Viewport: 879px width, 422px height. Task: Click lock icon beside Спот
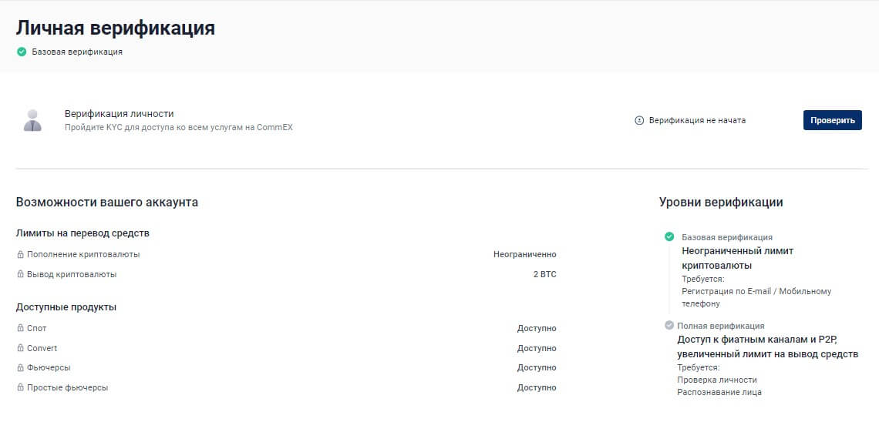pyautogui.click(x=20, y=329)
